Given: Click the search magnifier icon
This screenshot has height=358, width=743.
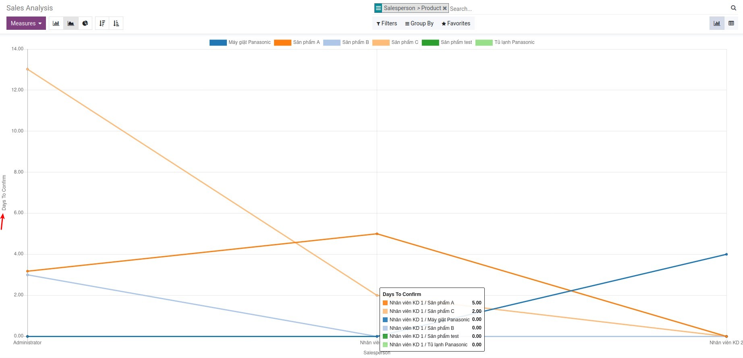Looking at the screenshot, I should (x=733, y=8).
